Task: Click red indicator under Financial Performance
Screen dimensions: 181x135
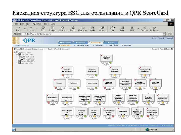Action: 63,75
